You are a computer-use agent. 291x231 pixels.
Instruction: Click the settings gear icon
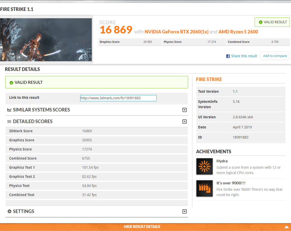[x=9, y=211]
